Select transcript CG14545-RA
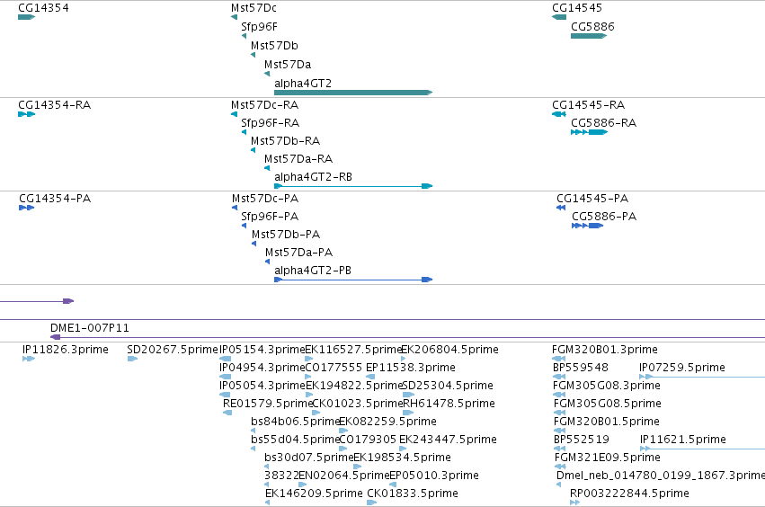This screenshot has height=507, width=765. (588, 105)
